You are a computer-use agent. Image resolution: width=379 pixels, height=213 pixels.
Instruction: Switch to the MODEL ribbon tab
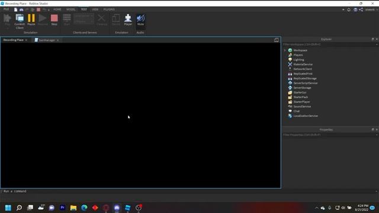[x=71, y=9]
